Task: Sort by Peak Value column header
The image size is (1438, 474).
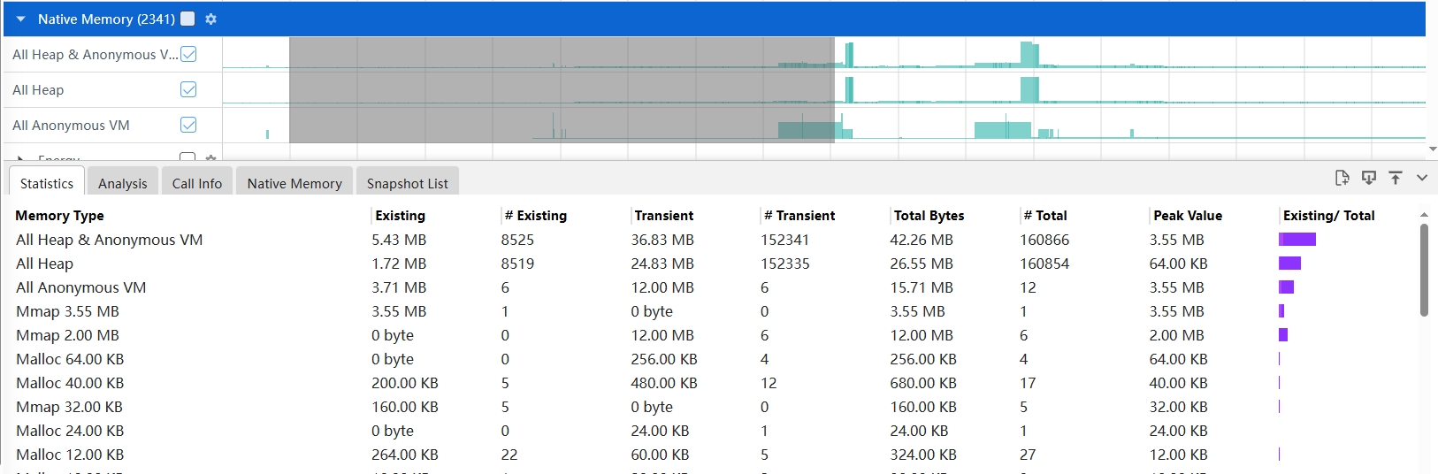Action: tap(1187, 216)
